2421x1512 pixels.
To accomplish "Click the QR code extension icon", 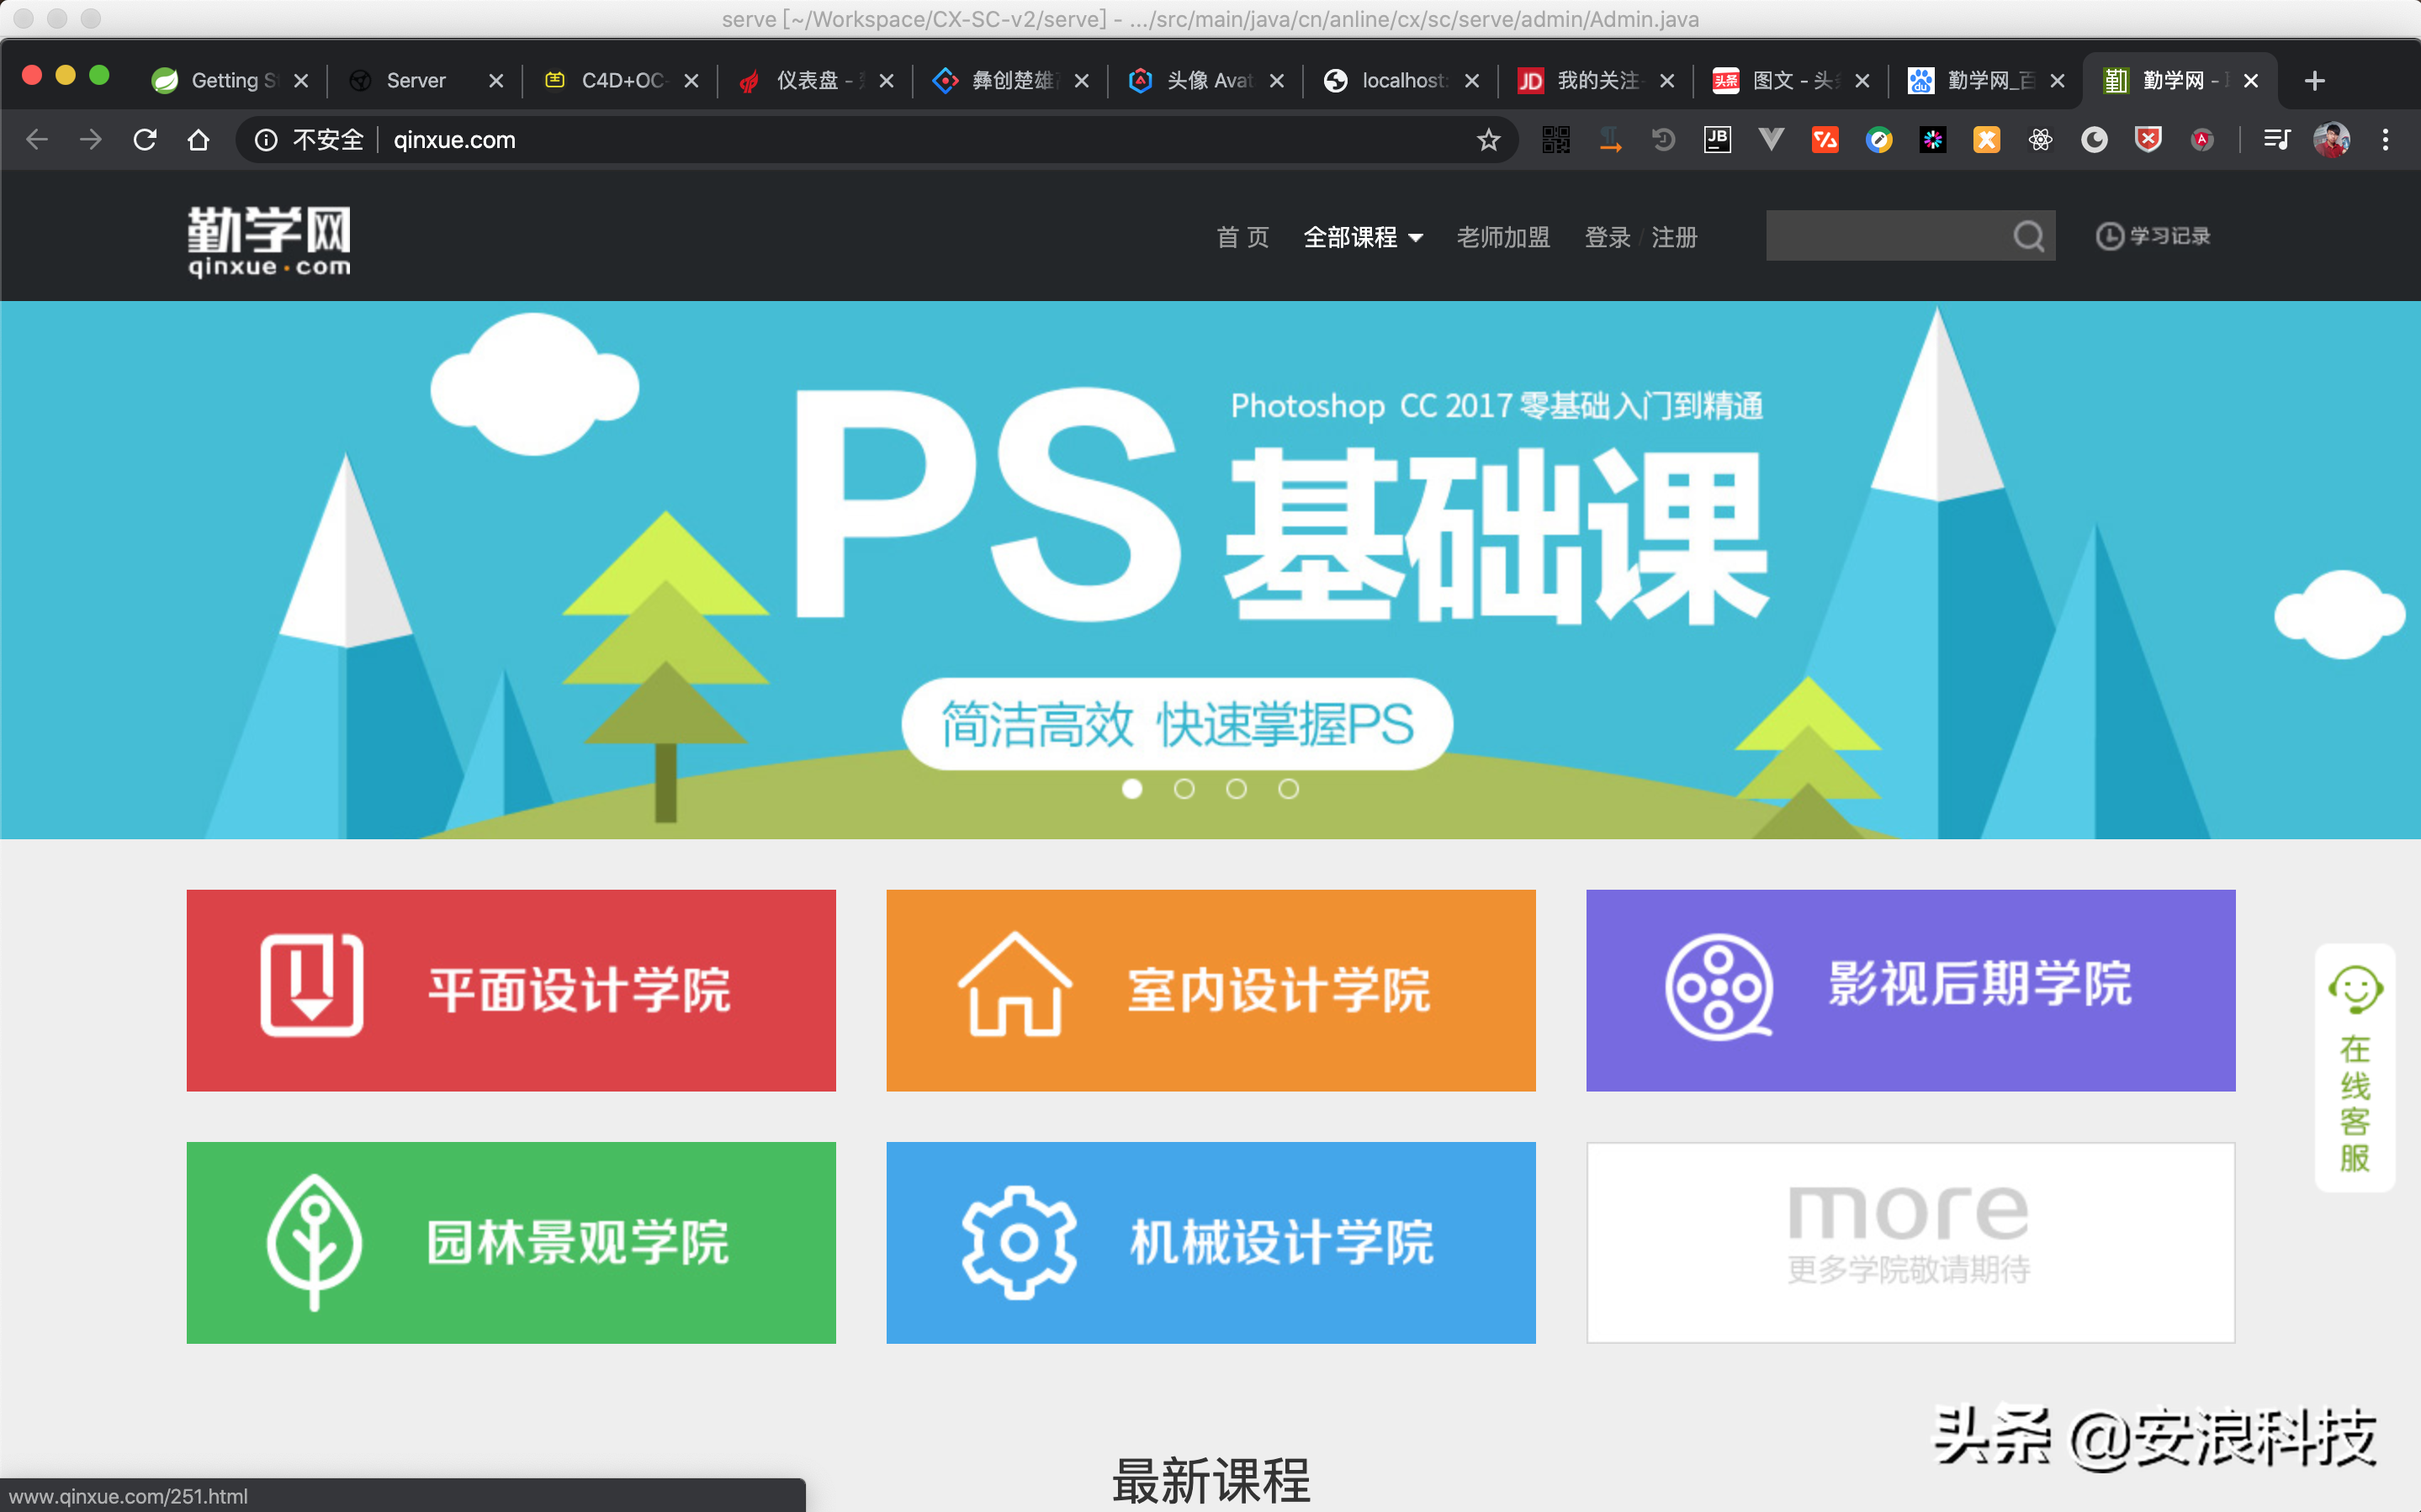I will point(1555,140).
